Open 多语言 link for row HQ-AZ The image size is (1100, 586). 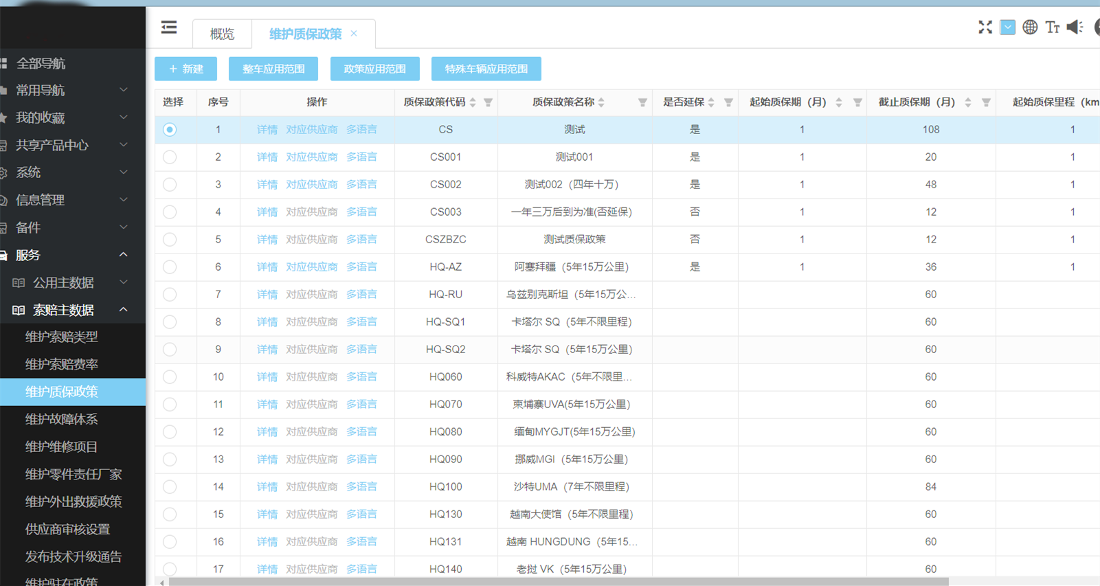[361, 267]
